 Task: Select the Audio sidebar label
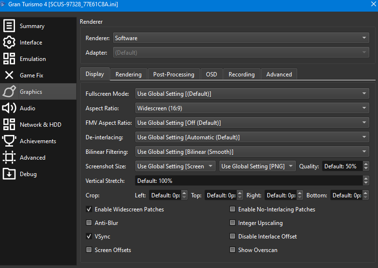click(28, 108)
